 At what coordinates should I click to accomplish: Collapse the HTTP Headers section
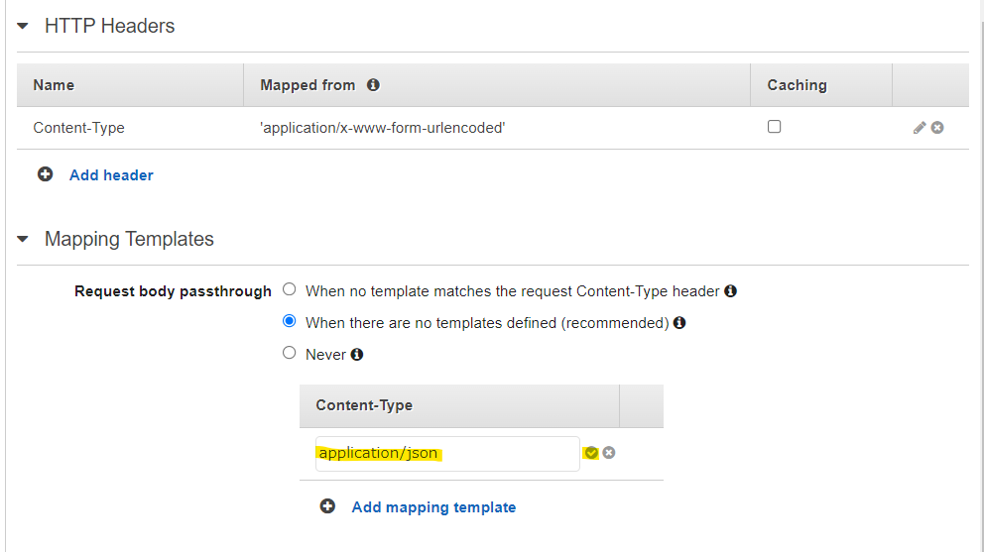click(23, 27)
